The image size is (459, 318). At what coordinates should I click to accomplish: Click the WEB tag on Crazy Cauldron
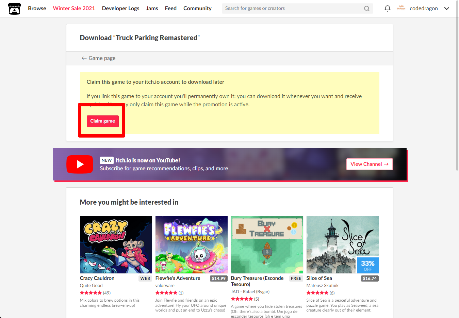coord(145,279)
